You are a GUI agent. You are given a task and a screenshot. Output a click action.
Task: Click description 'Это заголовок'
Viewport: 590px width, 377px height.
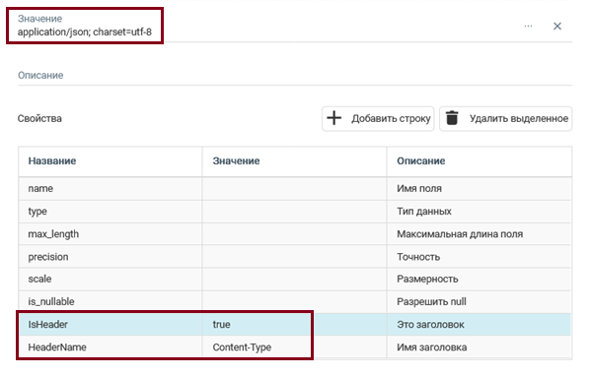[430, 325]
